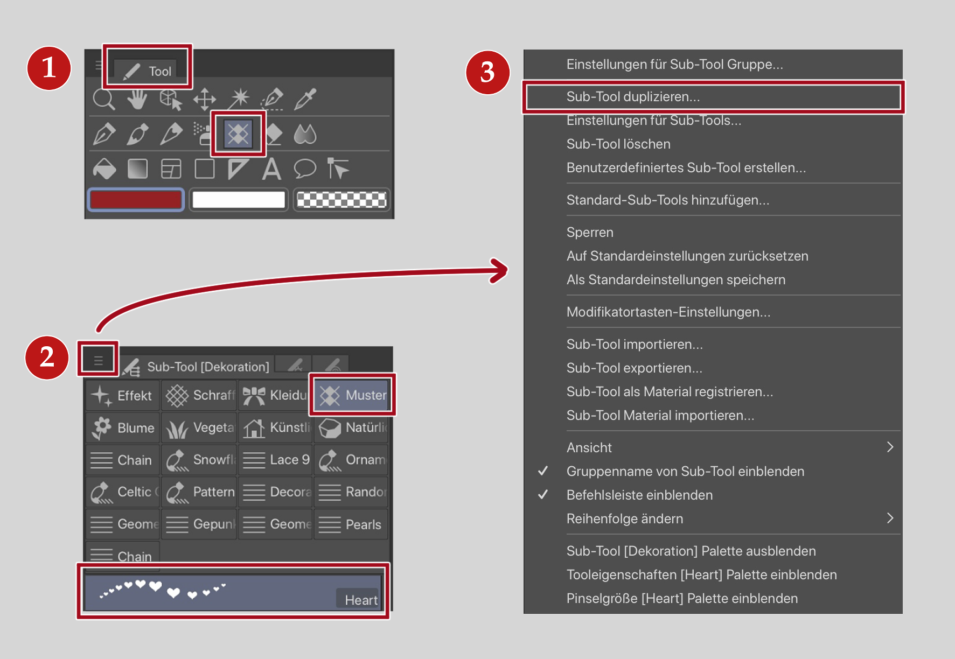Toggle Befehlsleiste einblenden
Screen dimensions: 955x659
pos(713,495)
